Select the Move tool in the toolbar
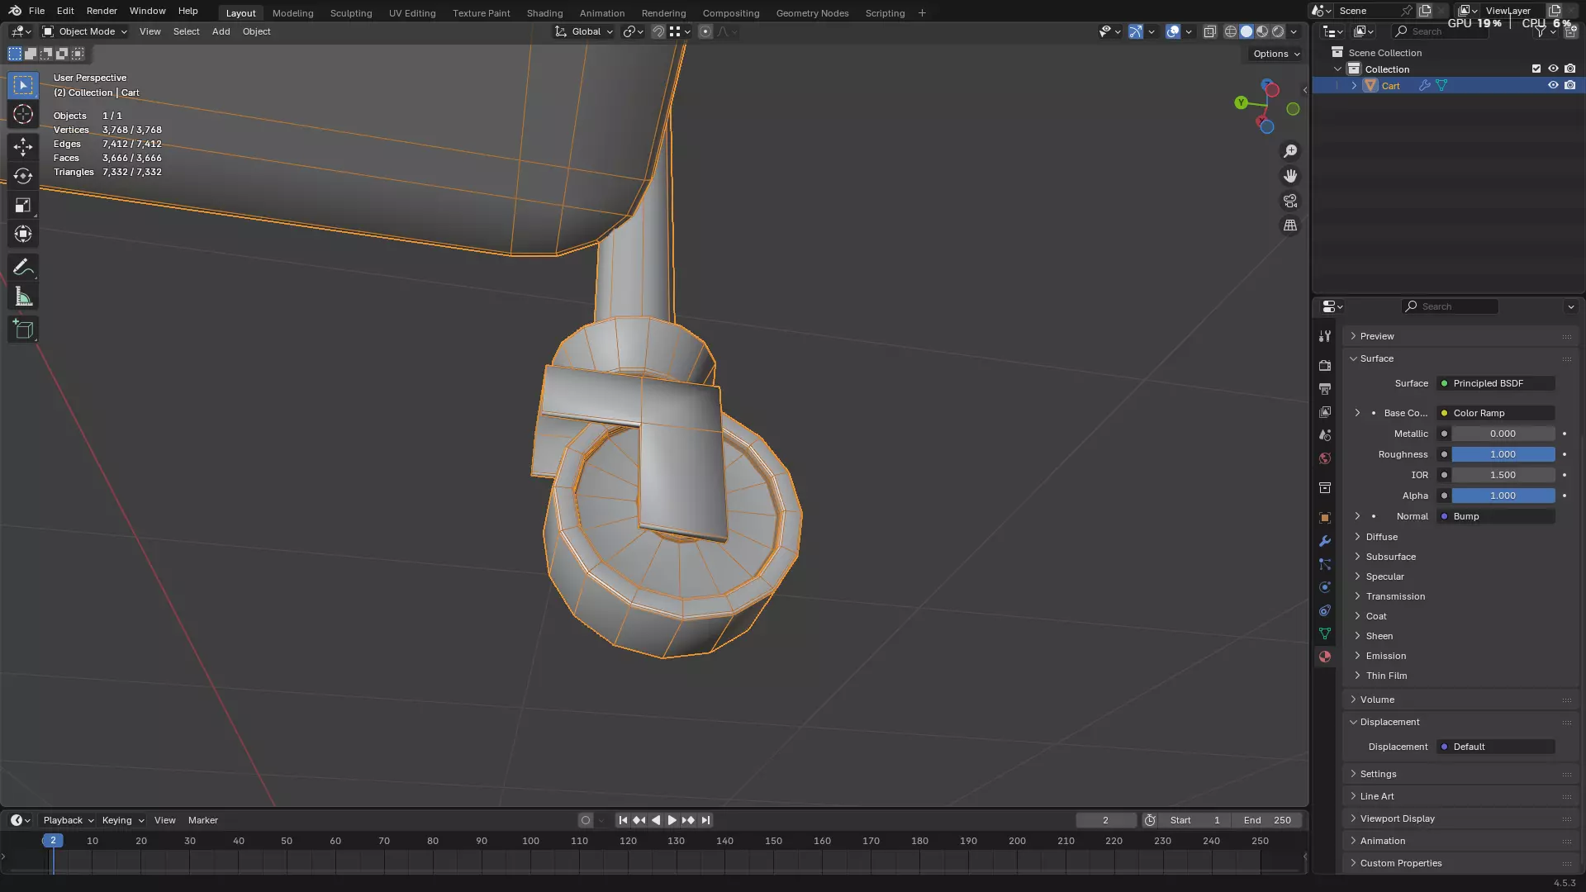 coord(23,147)
